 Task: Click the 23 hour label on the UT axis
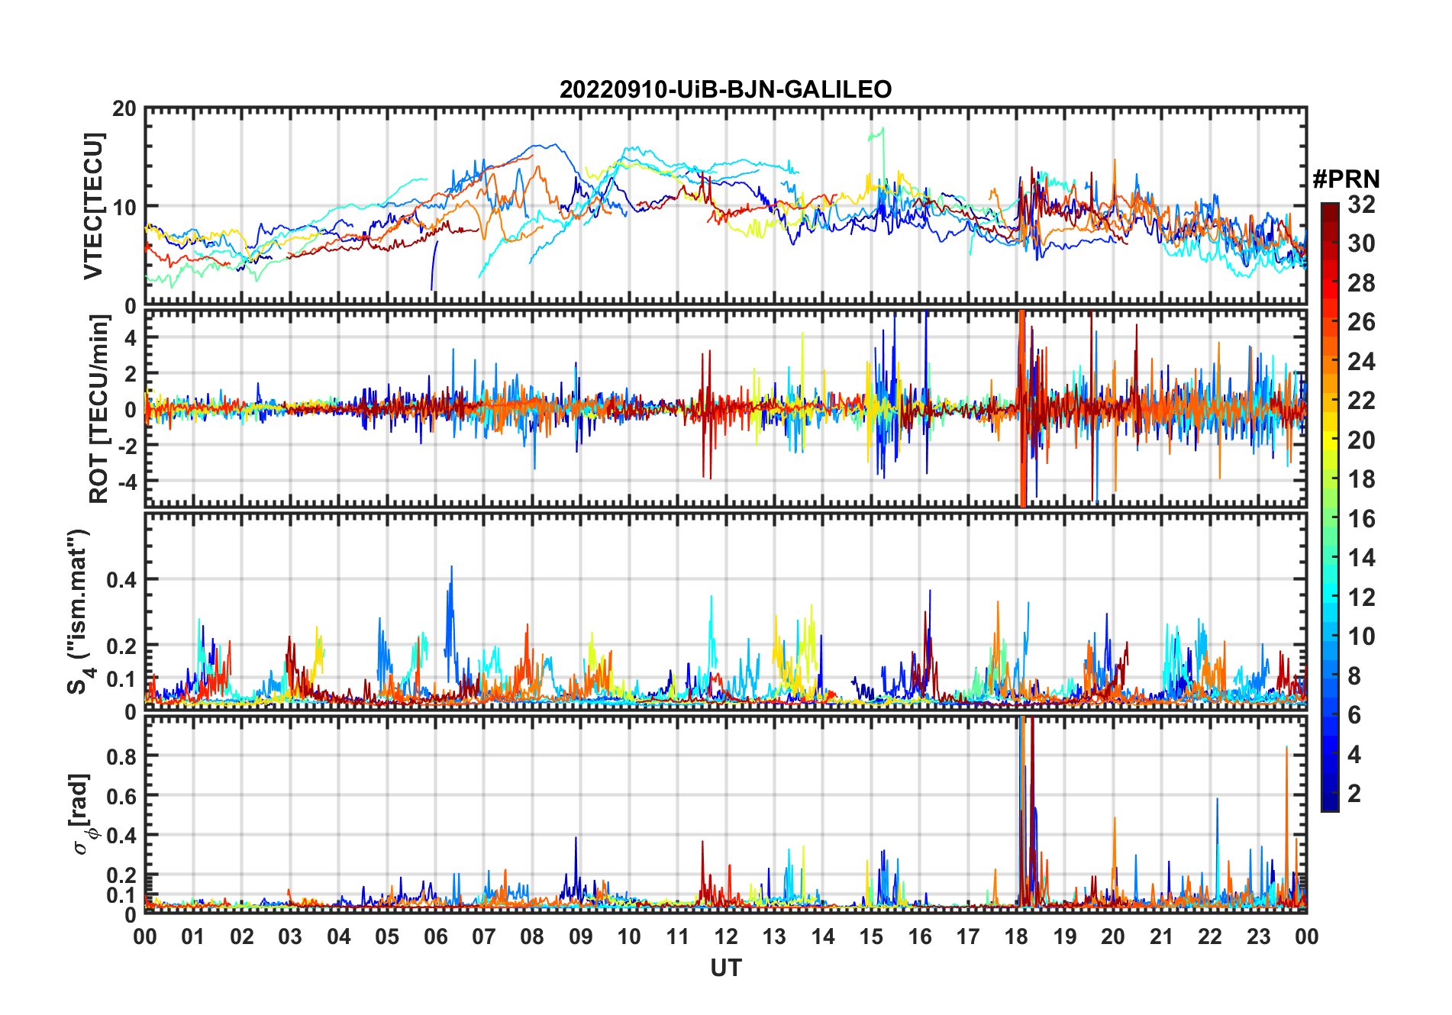click(x=1258, y=937)
